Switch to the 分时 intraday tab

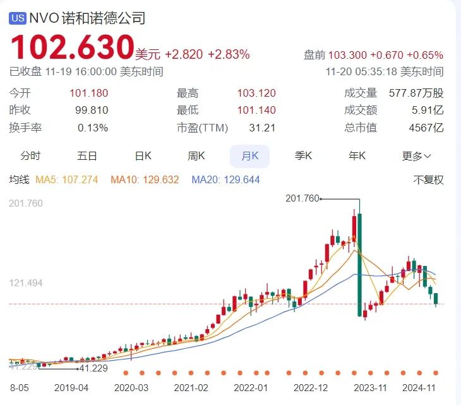30,156
